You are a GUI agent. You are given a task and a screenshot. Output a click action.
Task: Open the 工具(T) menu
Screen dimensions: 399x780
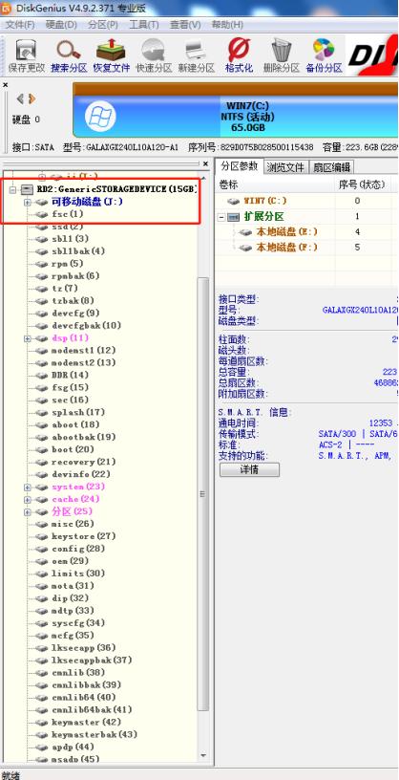coord(143,25)
